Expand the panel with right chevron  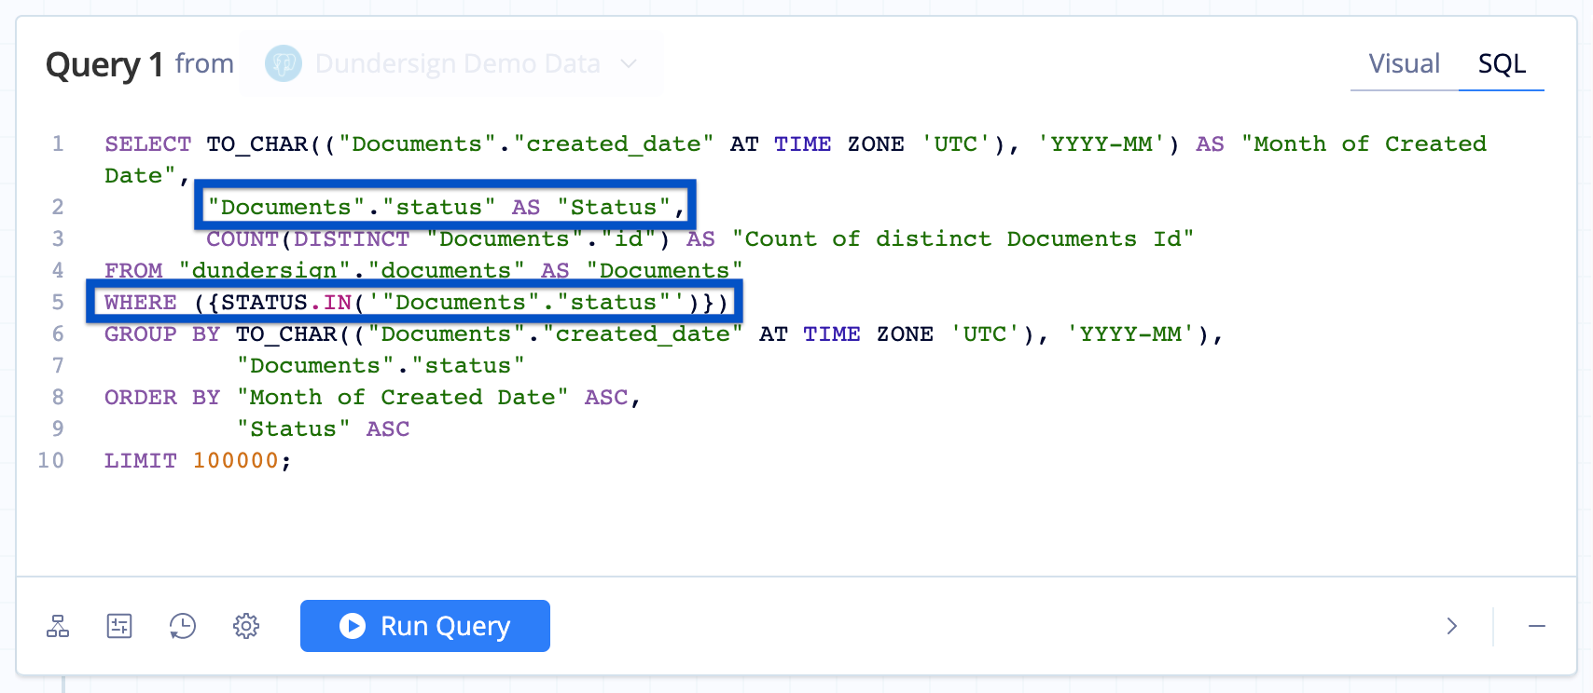1451,626
